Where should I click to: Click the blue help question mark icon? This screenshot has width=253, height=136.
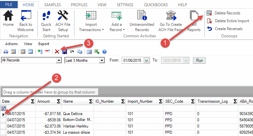coord(105,52)
